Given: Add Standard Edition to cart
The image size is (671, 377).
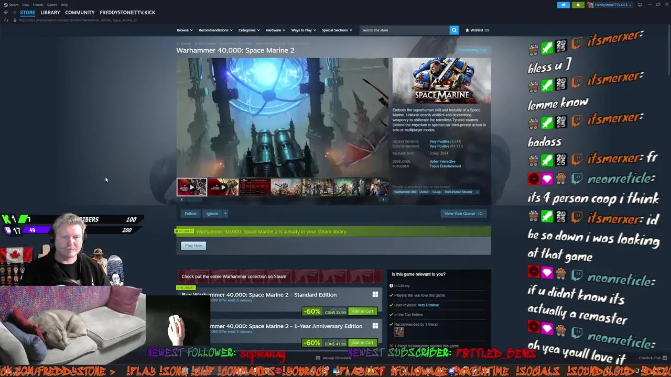Looking at the screenshot, I should click(x=363, y=312).
